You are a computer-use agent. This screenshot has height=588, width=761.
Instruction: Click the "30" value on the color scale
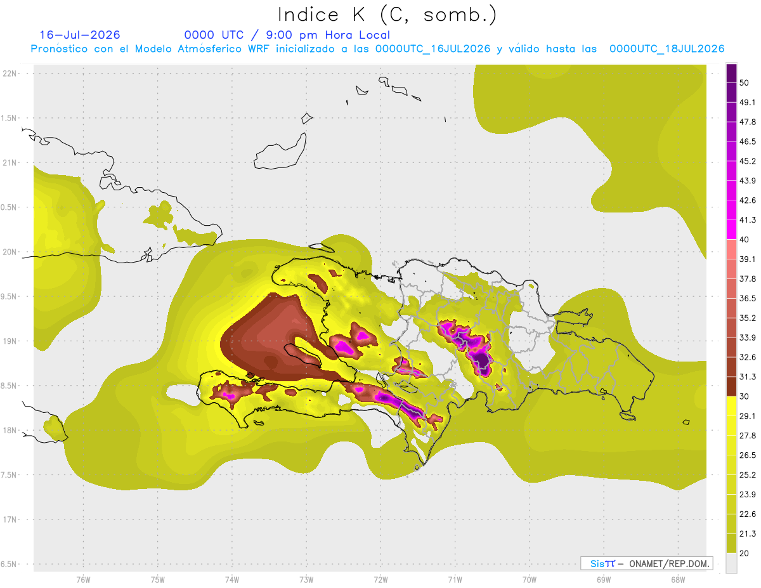click(745, 396)
